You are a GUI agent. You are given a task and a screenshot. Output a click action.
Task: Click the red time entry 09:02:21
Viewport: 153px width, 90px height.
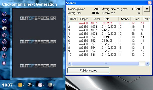tap(107, 23)
